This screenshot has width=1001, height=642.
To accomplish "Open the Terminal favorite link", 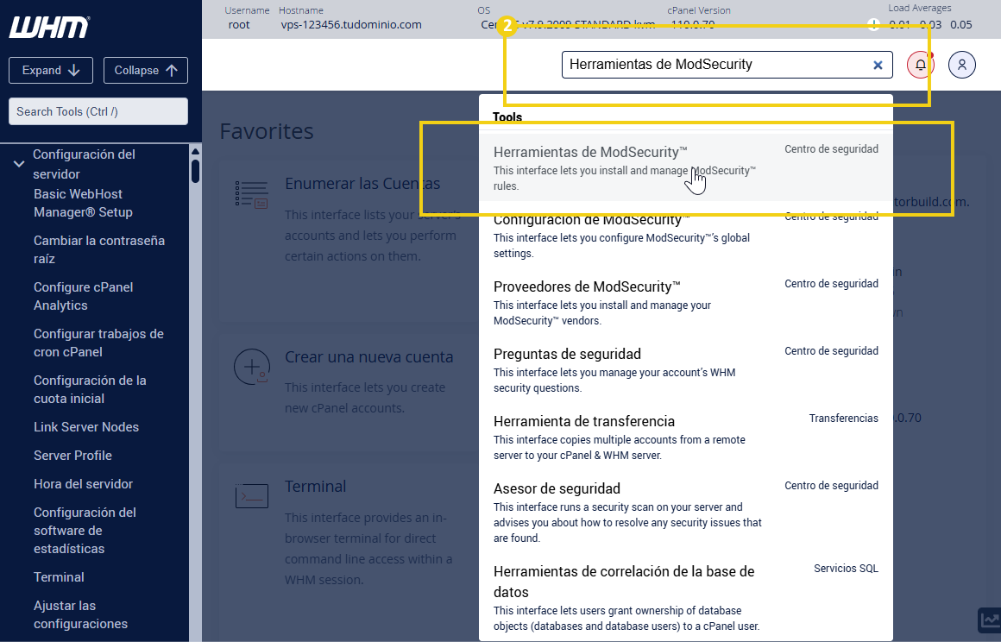I will click(315, 487).
